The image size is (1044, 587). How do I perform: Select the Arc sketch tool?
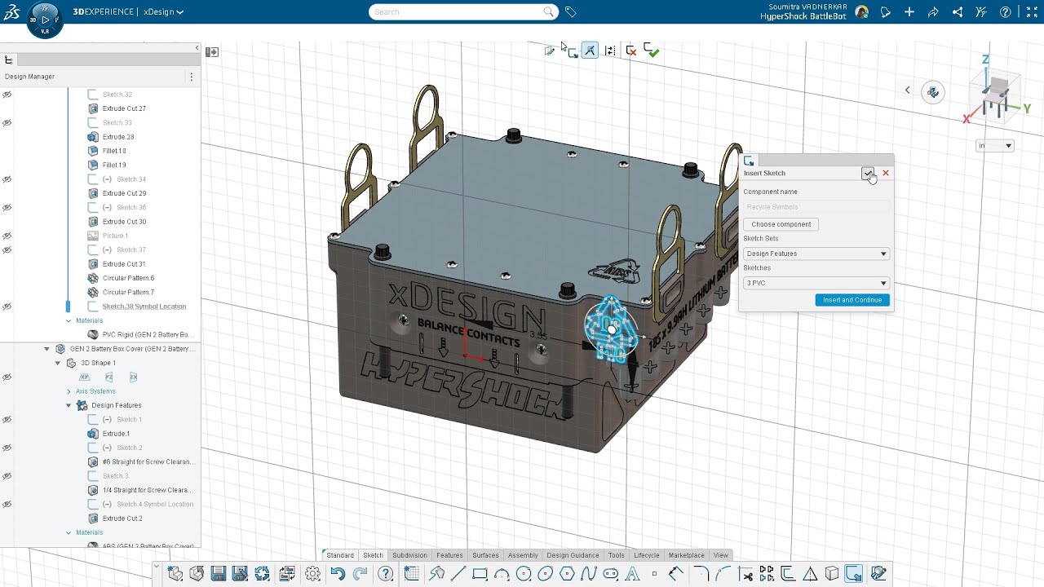point(502,574)
